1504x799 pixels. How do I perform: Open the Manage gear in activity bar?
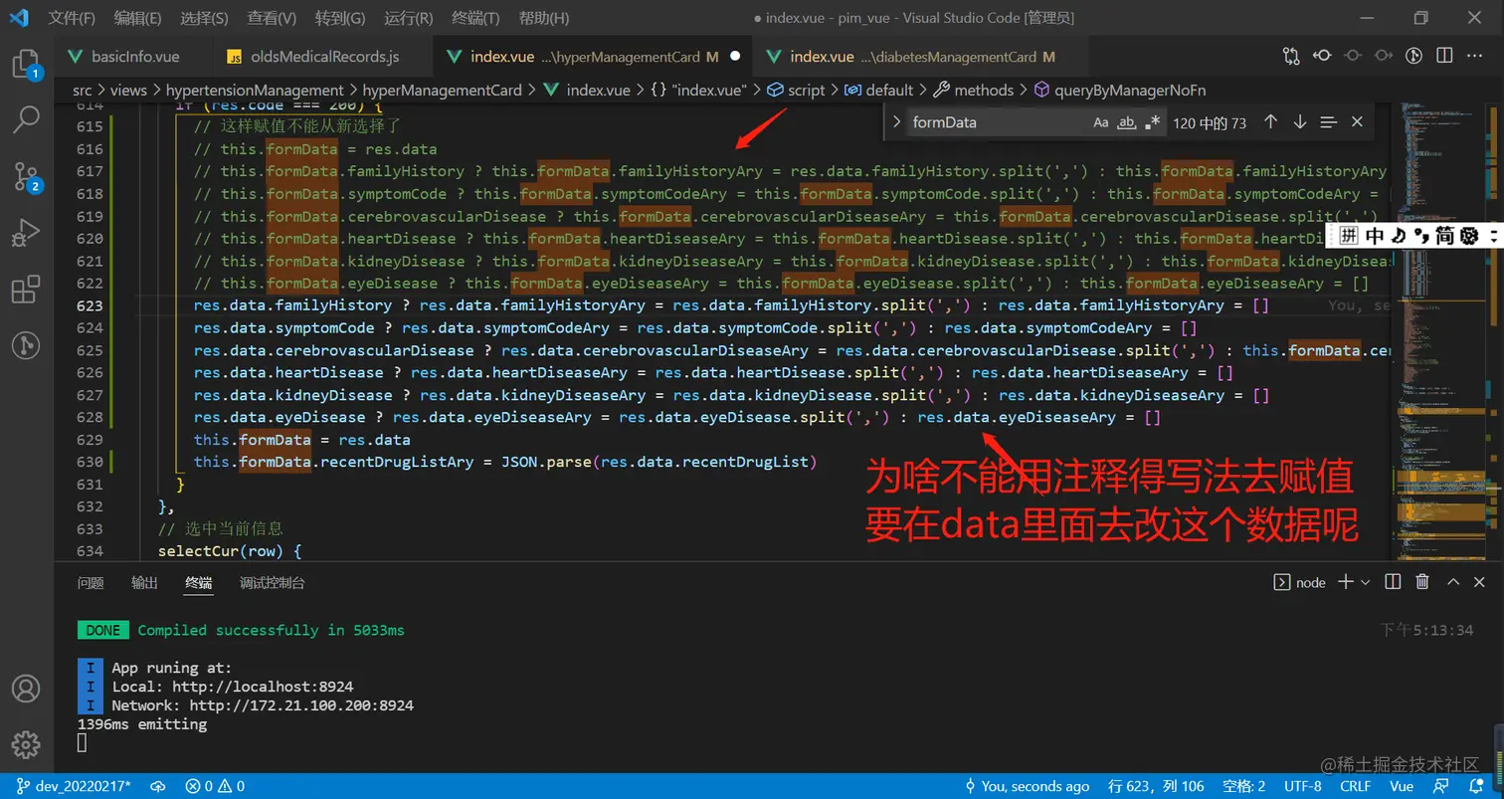pos(25,744)
